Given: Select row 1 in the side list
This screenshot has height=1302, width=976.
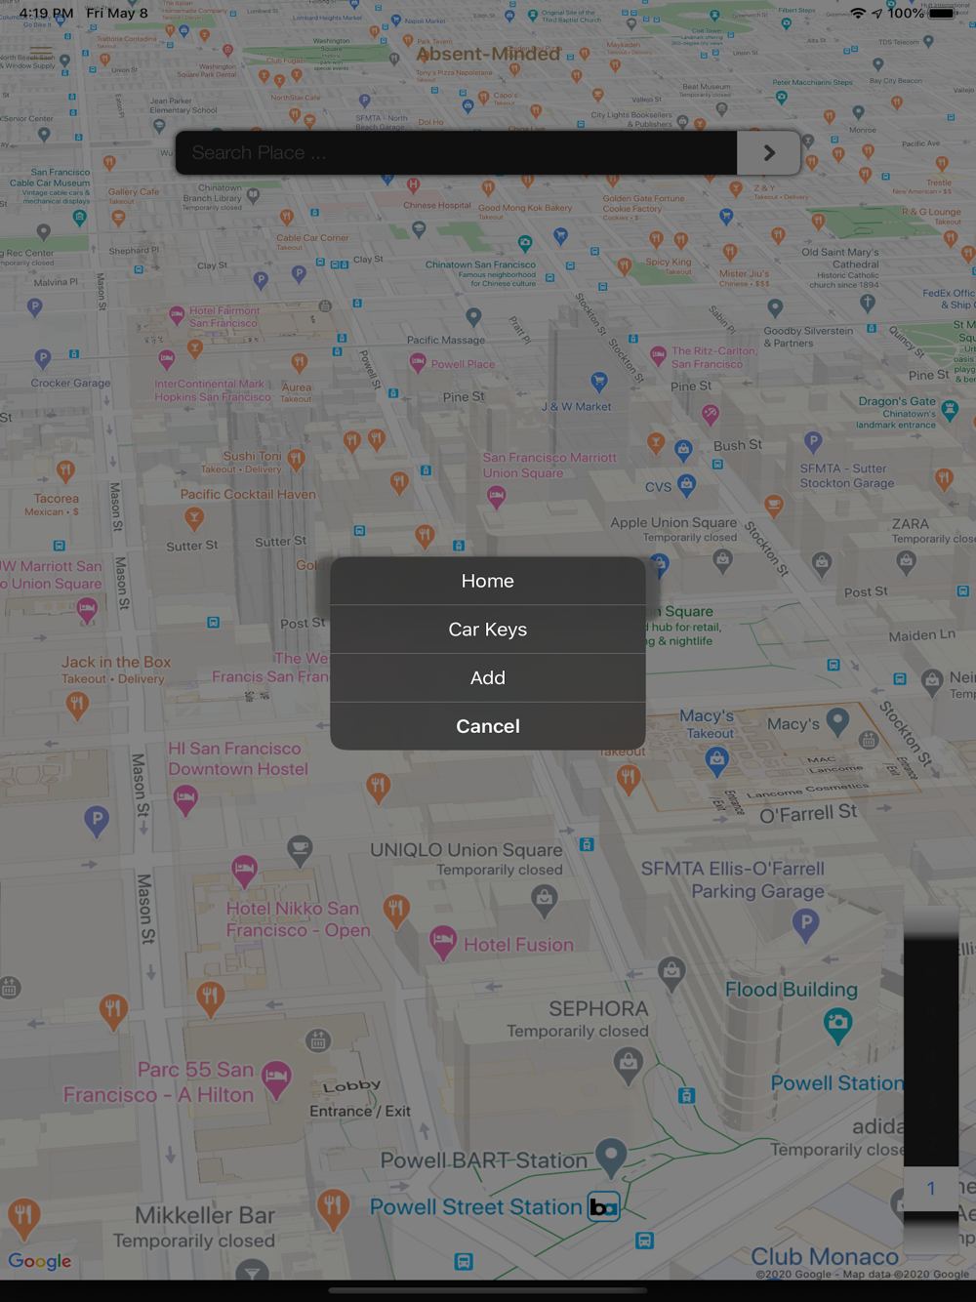Looking at the screenshot, I should coord(931,1188).
